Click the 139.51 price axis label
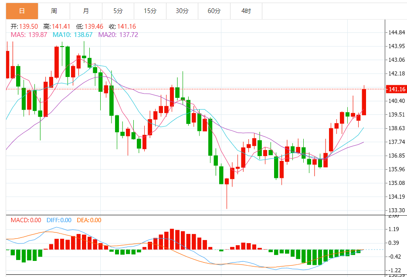The image size is (407, 277). pos(397,114)
